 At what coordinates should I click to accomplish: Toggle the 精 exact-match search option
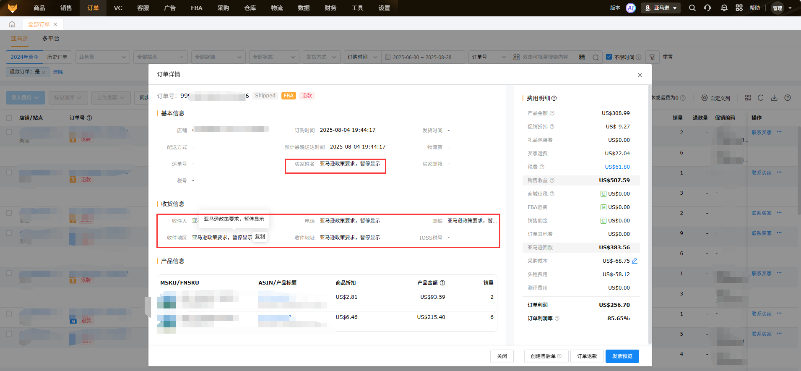(x=582, y=57)
